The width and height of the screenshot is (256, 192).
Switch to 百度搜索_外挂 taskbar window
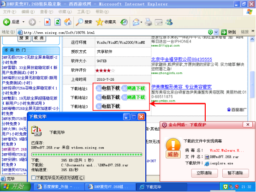pyautogui.click(x=59, y=187)
